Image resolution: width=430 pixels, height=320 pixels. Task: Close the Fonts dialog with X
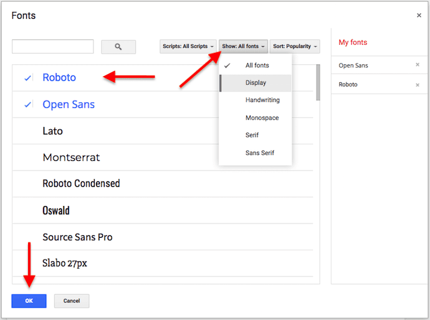click(x=419, y=16)
